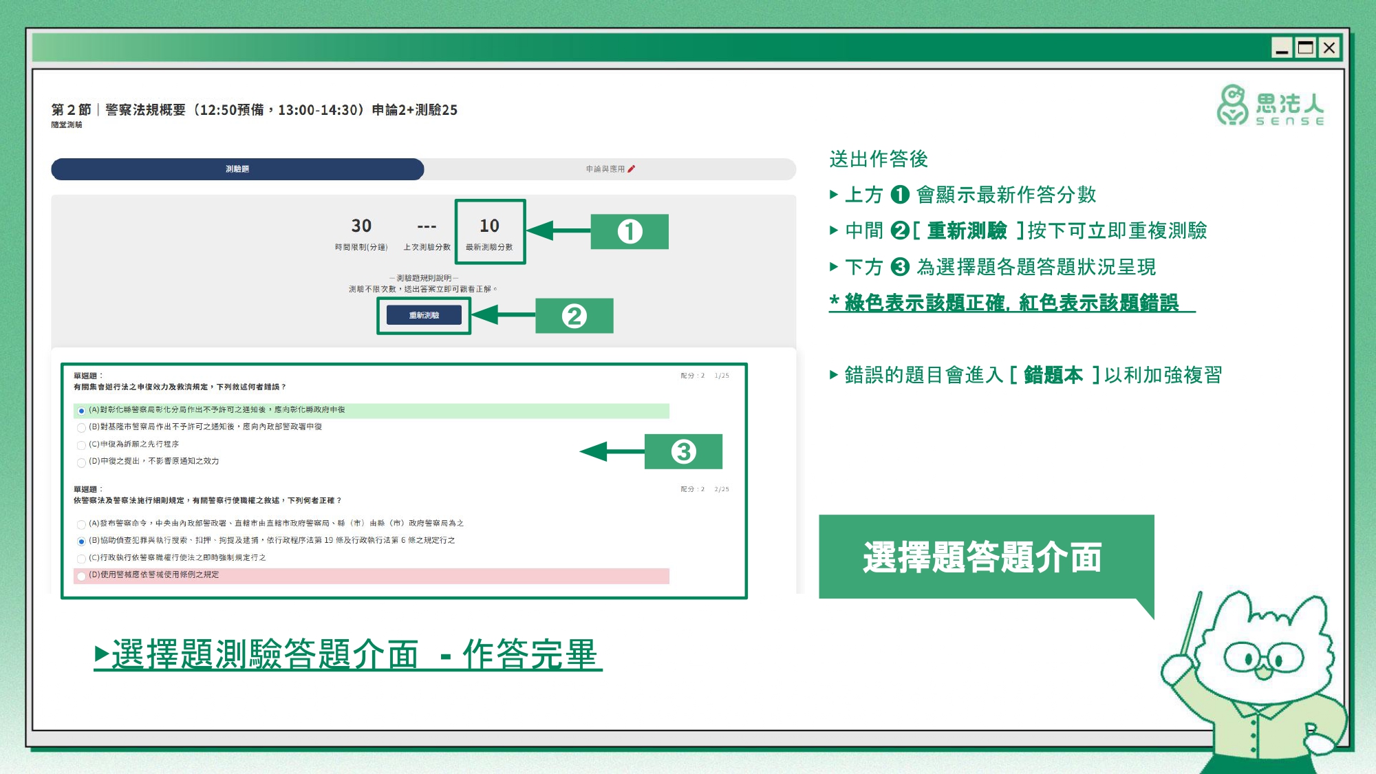The height and width of the screenshot is (774, 1376).
Task: Maximize the slide window frame
Action: pos(1305,47)
